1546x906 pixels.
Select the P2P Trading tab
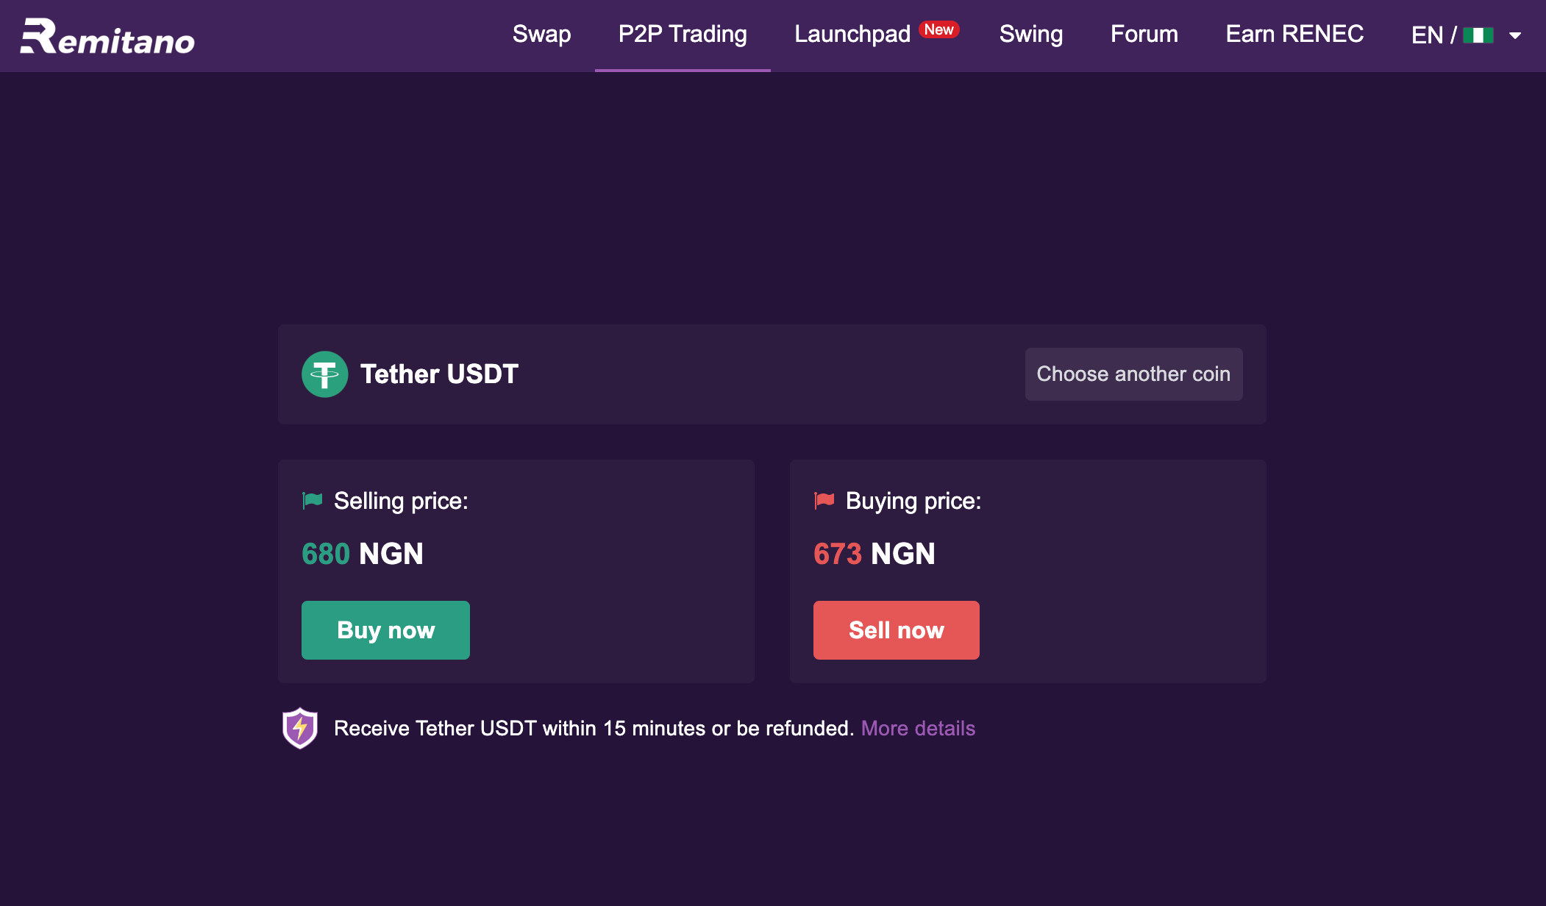click(683, 35)
